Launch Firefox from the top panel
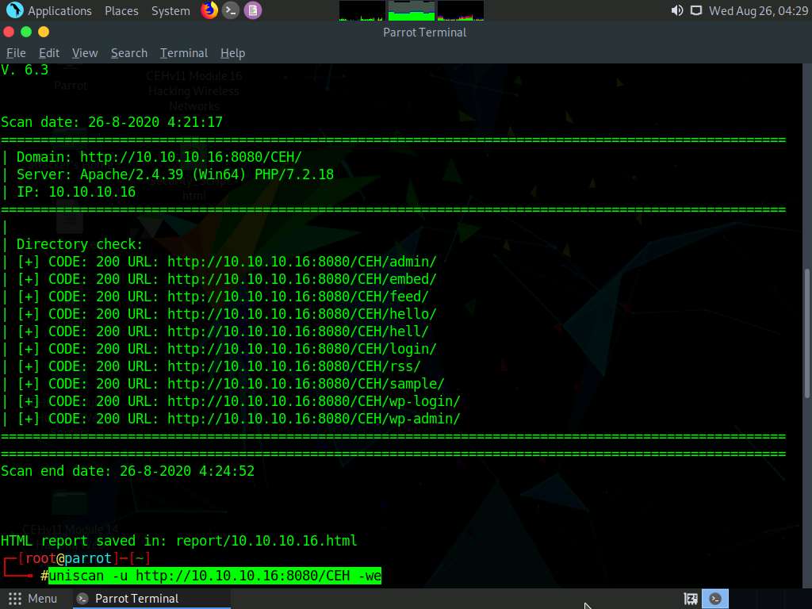 point(209,10)
